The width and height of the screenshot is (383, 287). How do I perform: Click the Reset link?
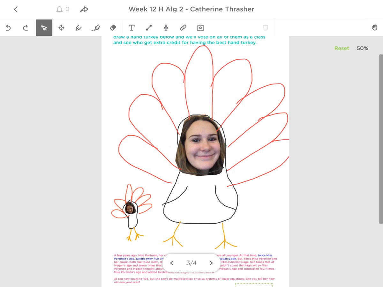[x=342, y=48]
